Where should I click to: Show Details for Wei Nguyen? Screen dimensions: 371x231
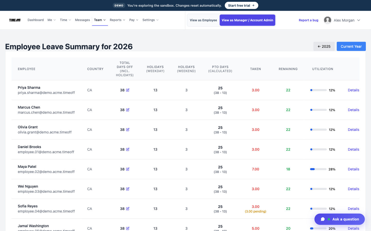tap(353, 189)
